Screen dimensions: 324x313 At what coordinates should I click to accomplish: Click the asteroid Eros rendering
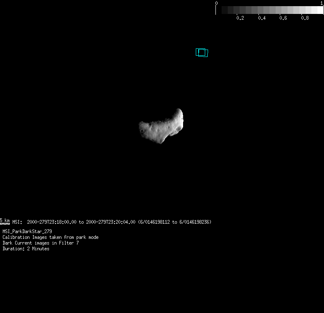(161, 126)
